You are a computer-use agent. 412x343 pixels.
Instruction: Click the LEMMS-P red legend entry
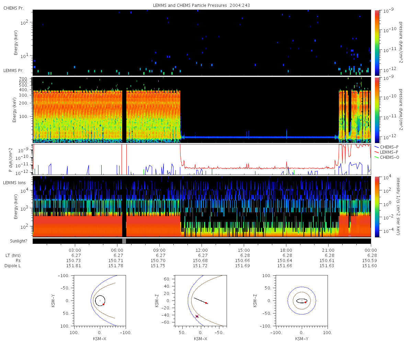386,152
